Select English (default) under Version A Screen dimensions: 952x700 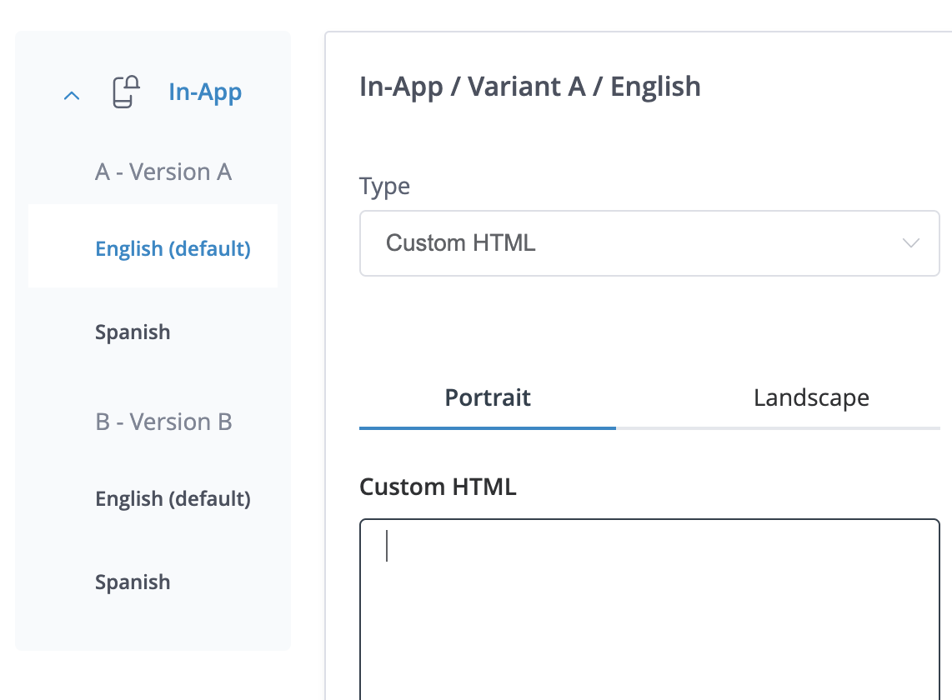[173, 248]
